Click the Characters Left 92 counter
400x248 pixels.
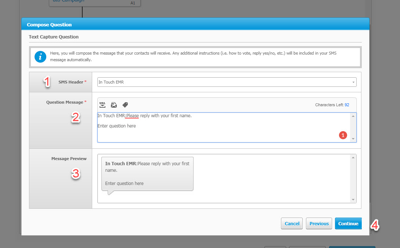point(332,105)
